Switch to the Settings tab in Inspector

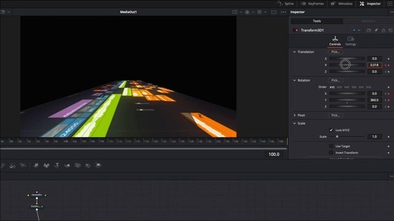[x=350, y=41]
